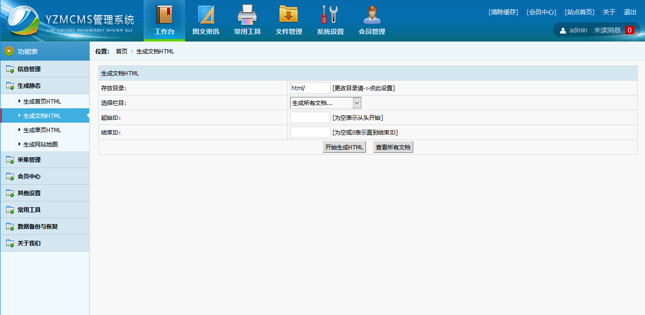Click the 图文资讯 ruler icon
645x315 pixels.
pyautogui.click(x=206, y=15)
